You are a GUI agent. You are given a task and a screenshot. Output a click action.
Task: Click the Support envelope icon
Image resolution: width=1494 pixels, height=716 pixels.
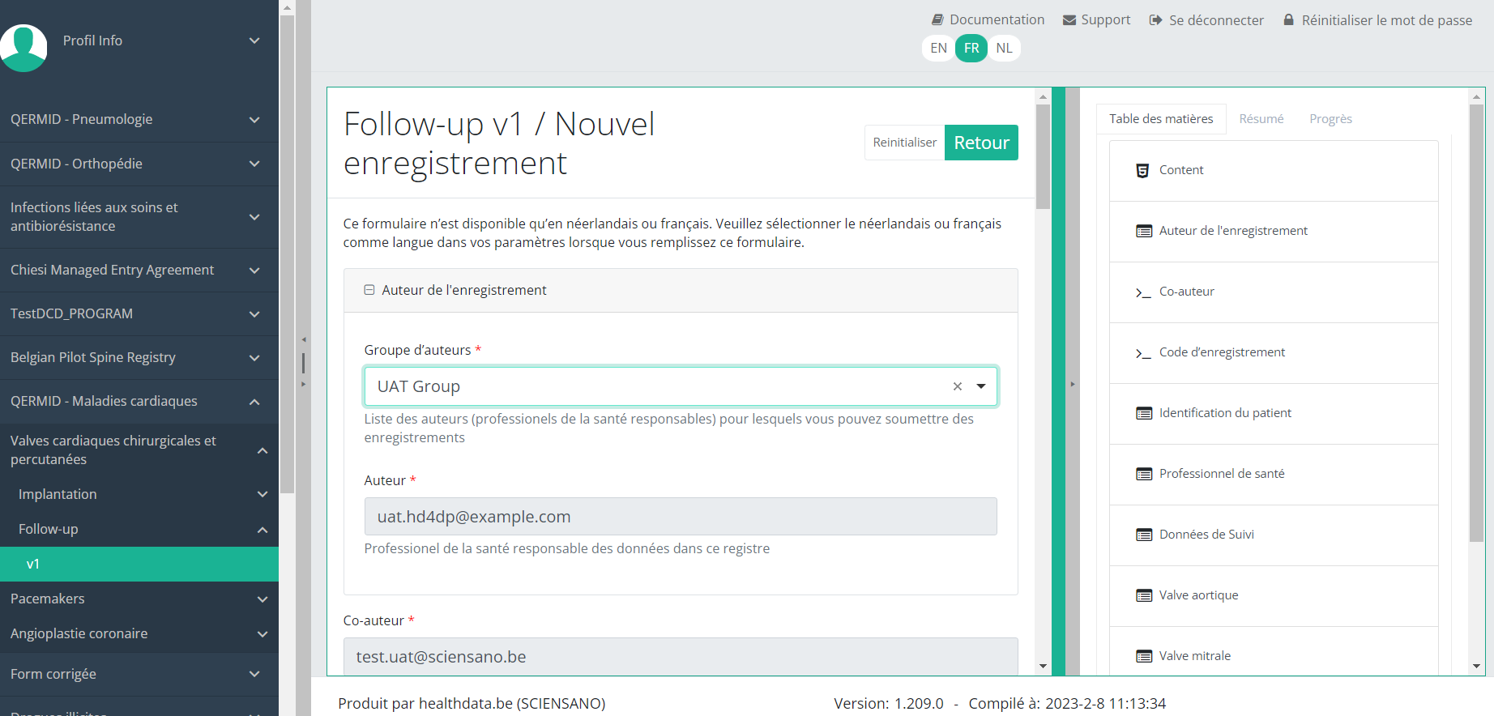click(1069, 19)
